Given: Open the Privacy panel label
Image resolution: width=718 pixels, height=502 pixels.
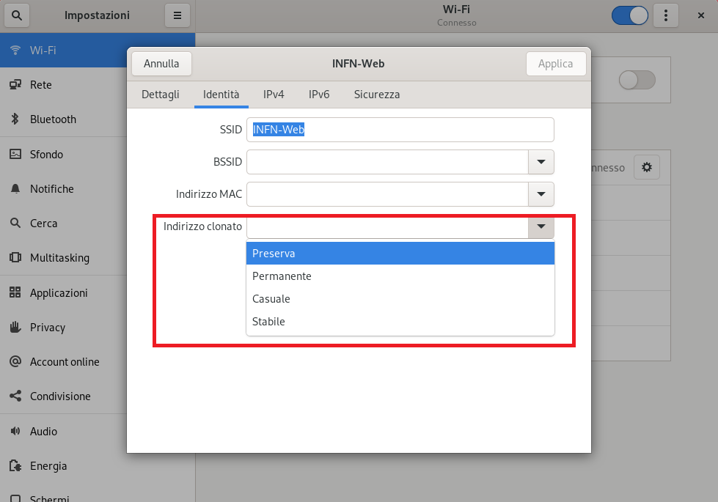Looking at the screenshot, I should 48,328.
